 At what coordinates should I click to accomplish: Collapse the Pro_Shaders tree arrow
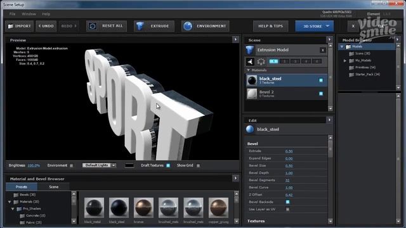point(13,208)
